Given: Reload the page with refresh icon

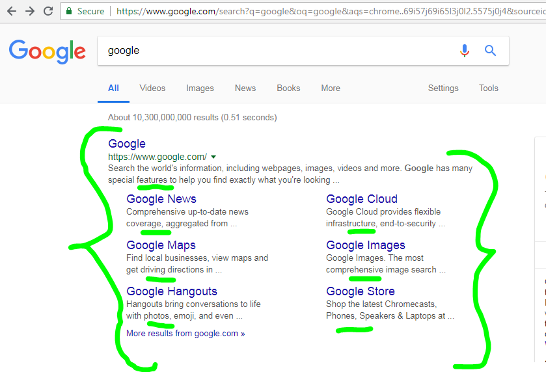Looking at the screenshot, I should (48, 11).
